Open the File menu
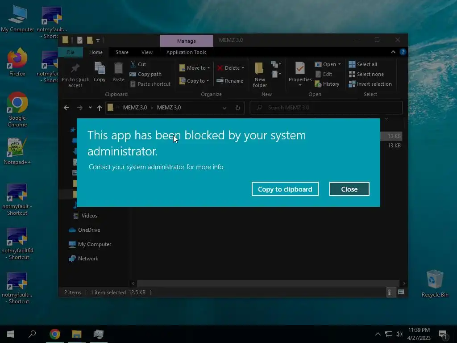 (x=71, y=52)
